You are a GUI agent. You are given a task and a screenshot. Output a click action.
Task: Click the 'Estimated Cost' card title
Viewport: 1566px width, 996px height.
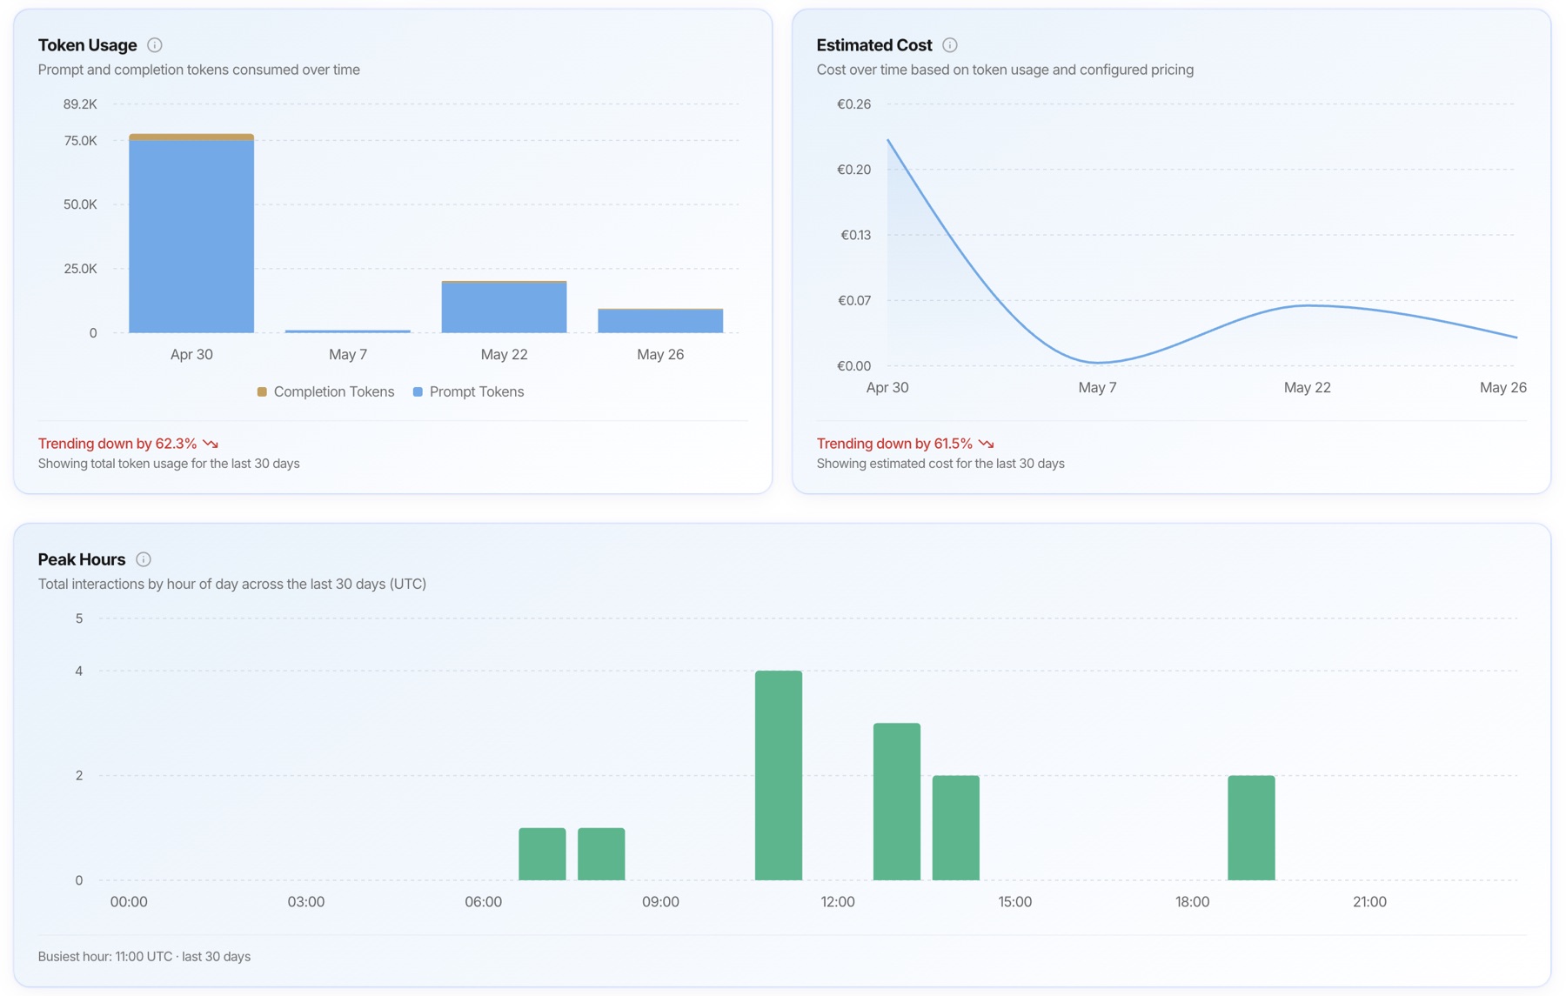(x=874, y=45)
